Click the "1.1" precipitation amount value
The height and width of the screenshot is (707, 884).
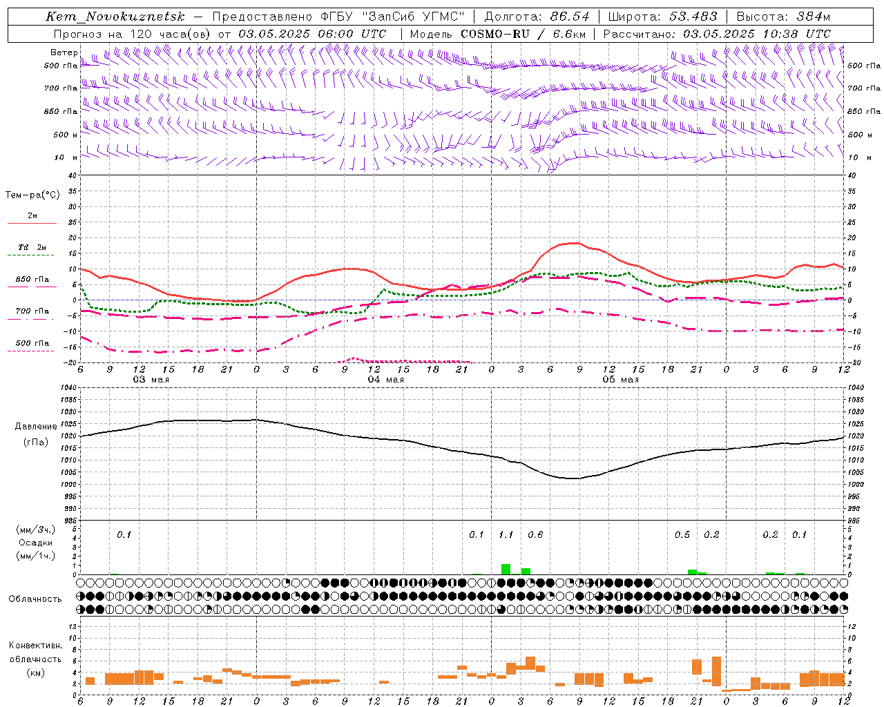506,534
